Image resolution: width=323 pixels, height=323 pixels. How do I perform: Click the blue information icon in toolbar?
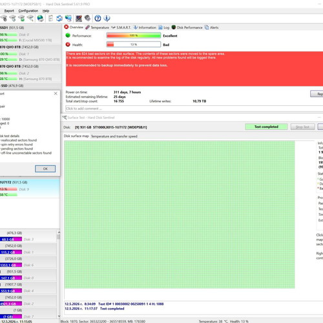tap(107, 19)
